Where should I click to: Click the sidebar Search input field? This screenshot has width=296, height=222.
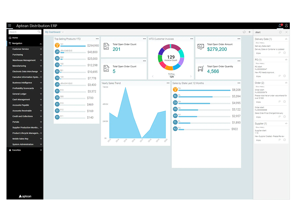click(23, 32)
